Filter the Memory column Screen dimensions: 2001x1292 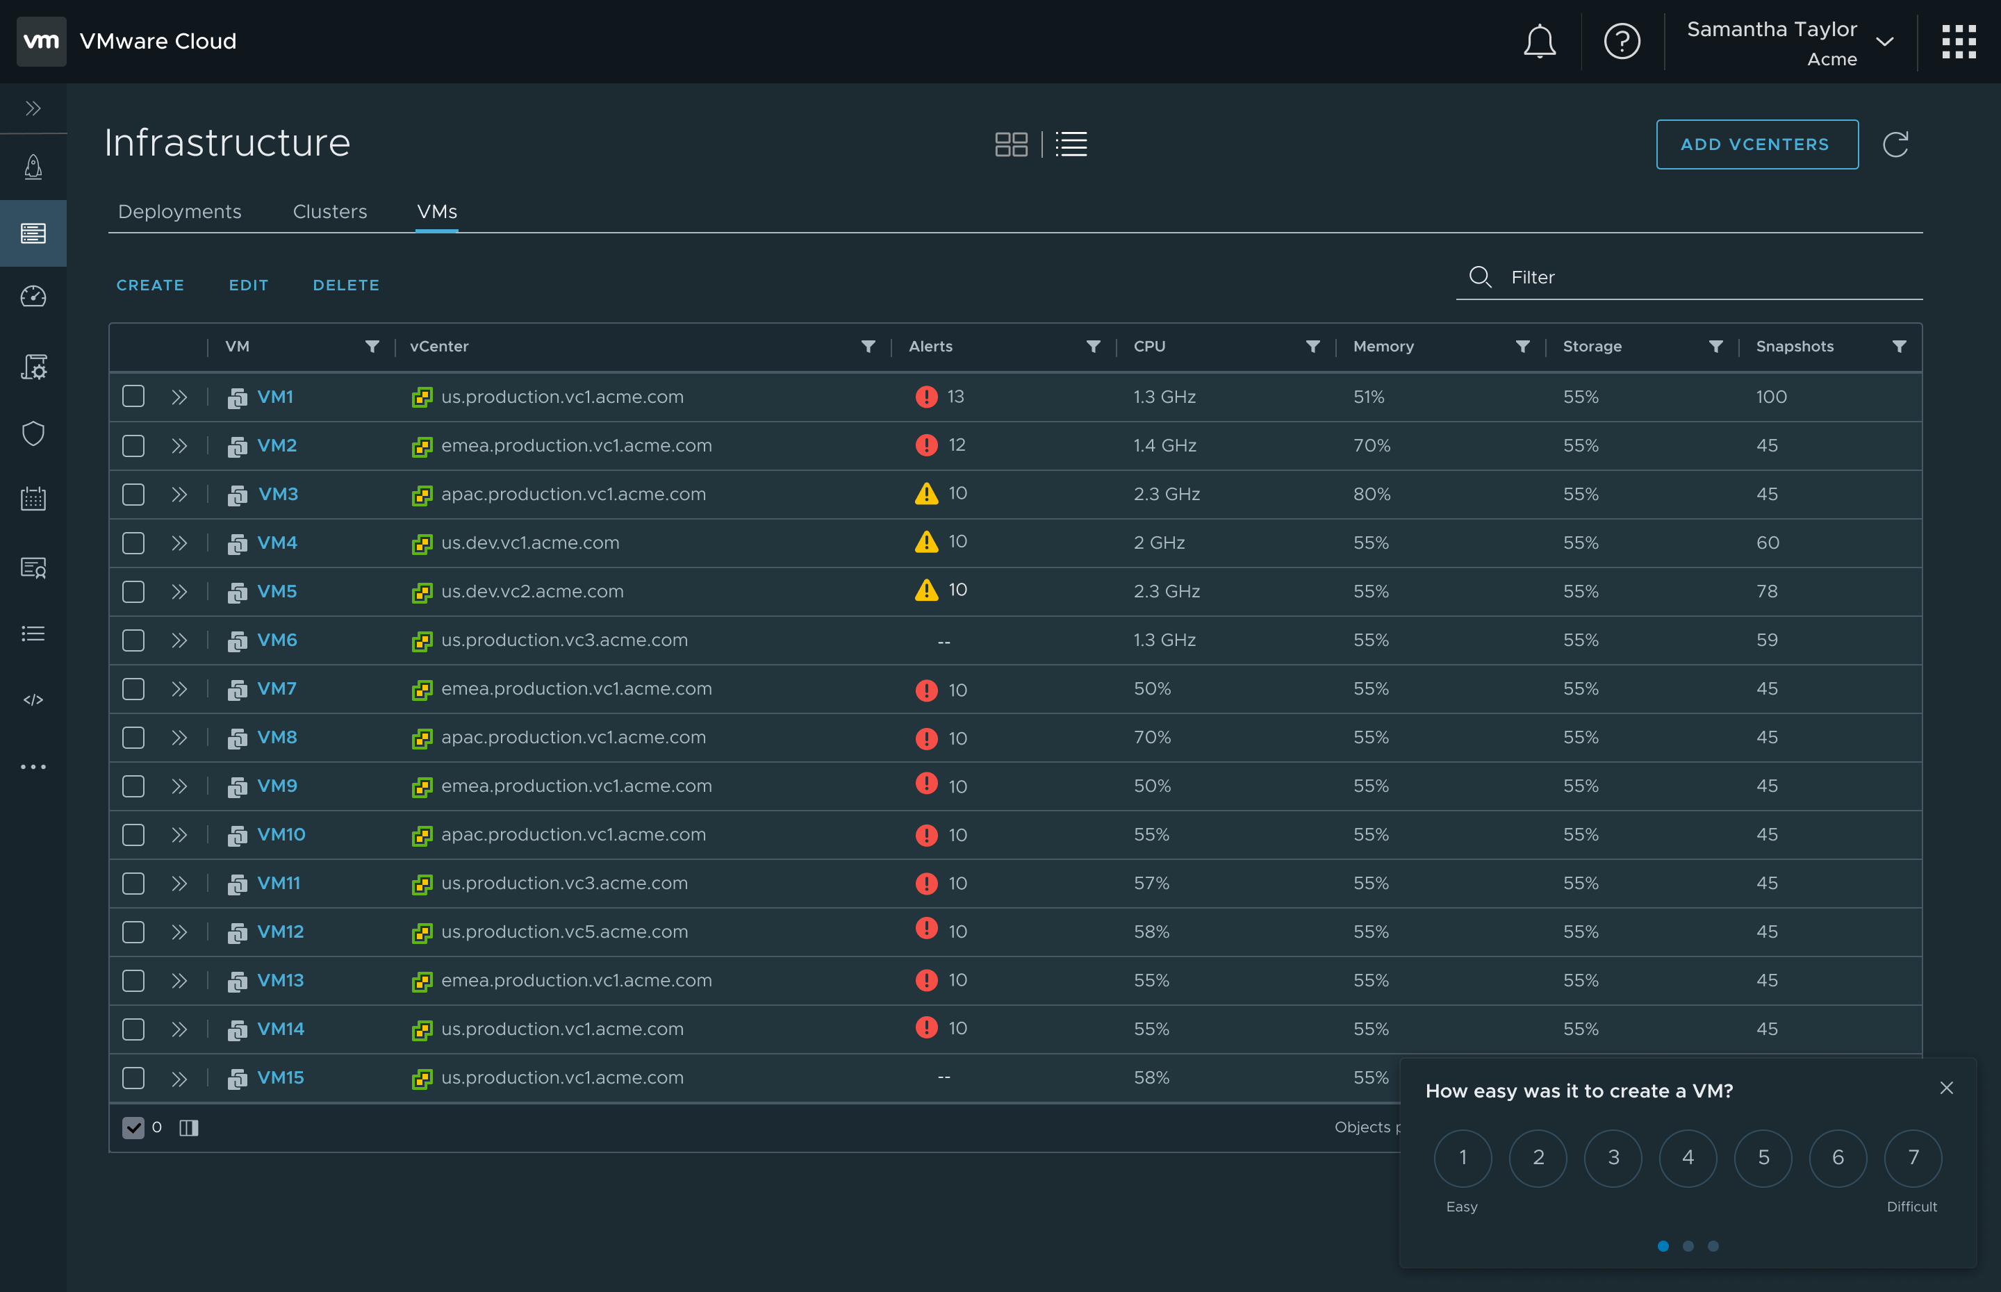(x=1523, y=347)
